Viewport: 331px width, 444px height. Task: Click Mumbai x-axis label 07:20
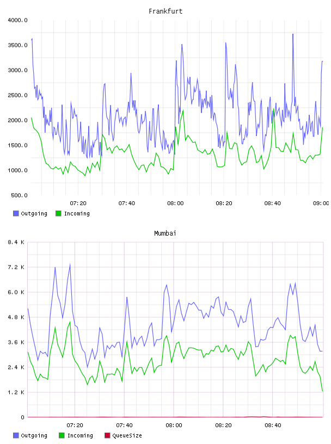point(75,425)
